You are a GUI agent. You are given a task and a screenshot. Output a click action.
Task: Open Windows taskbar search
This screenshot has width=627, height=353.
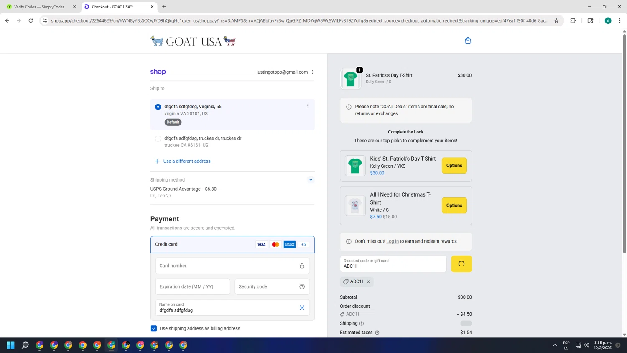(x=25, y=345)
